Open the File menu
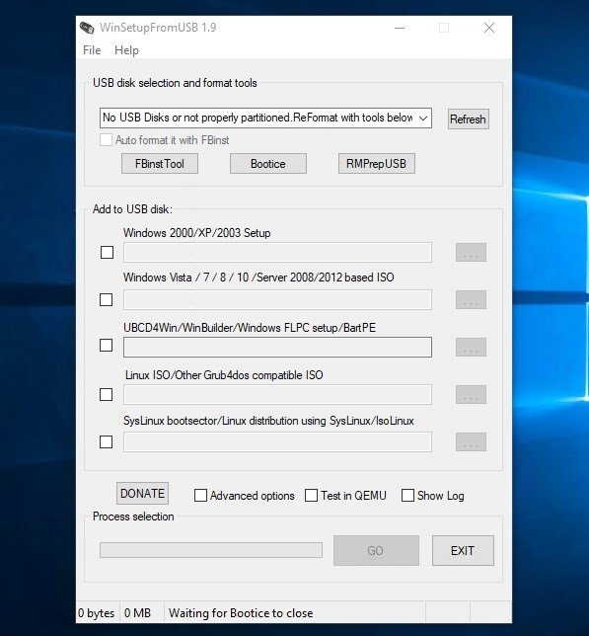This screenshot has width=589, height=636. pyautogui.click(x=92, y=50)
